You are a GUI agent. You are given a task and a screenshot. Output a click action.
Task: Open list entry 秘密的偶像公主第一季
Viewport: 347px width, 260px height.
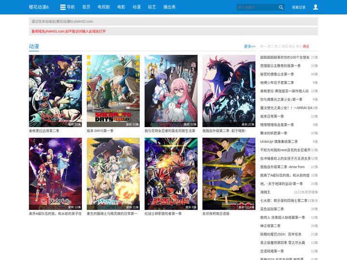pos(277,74)
